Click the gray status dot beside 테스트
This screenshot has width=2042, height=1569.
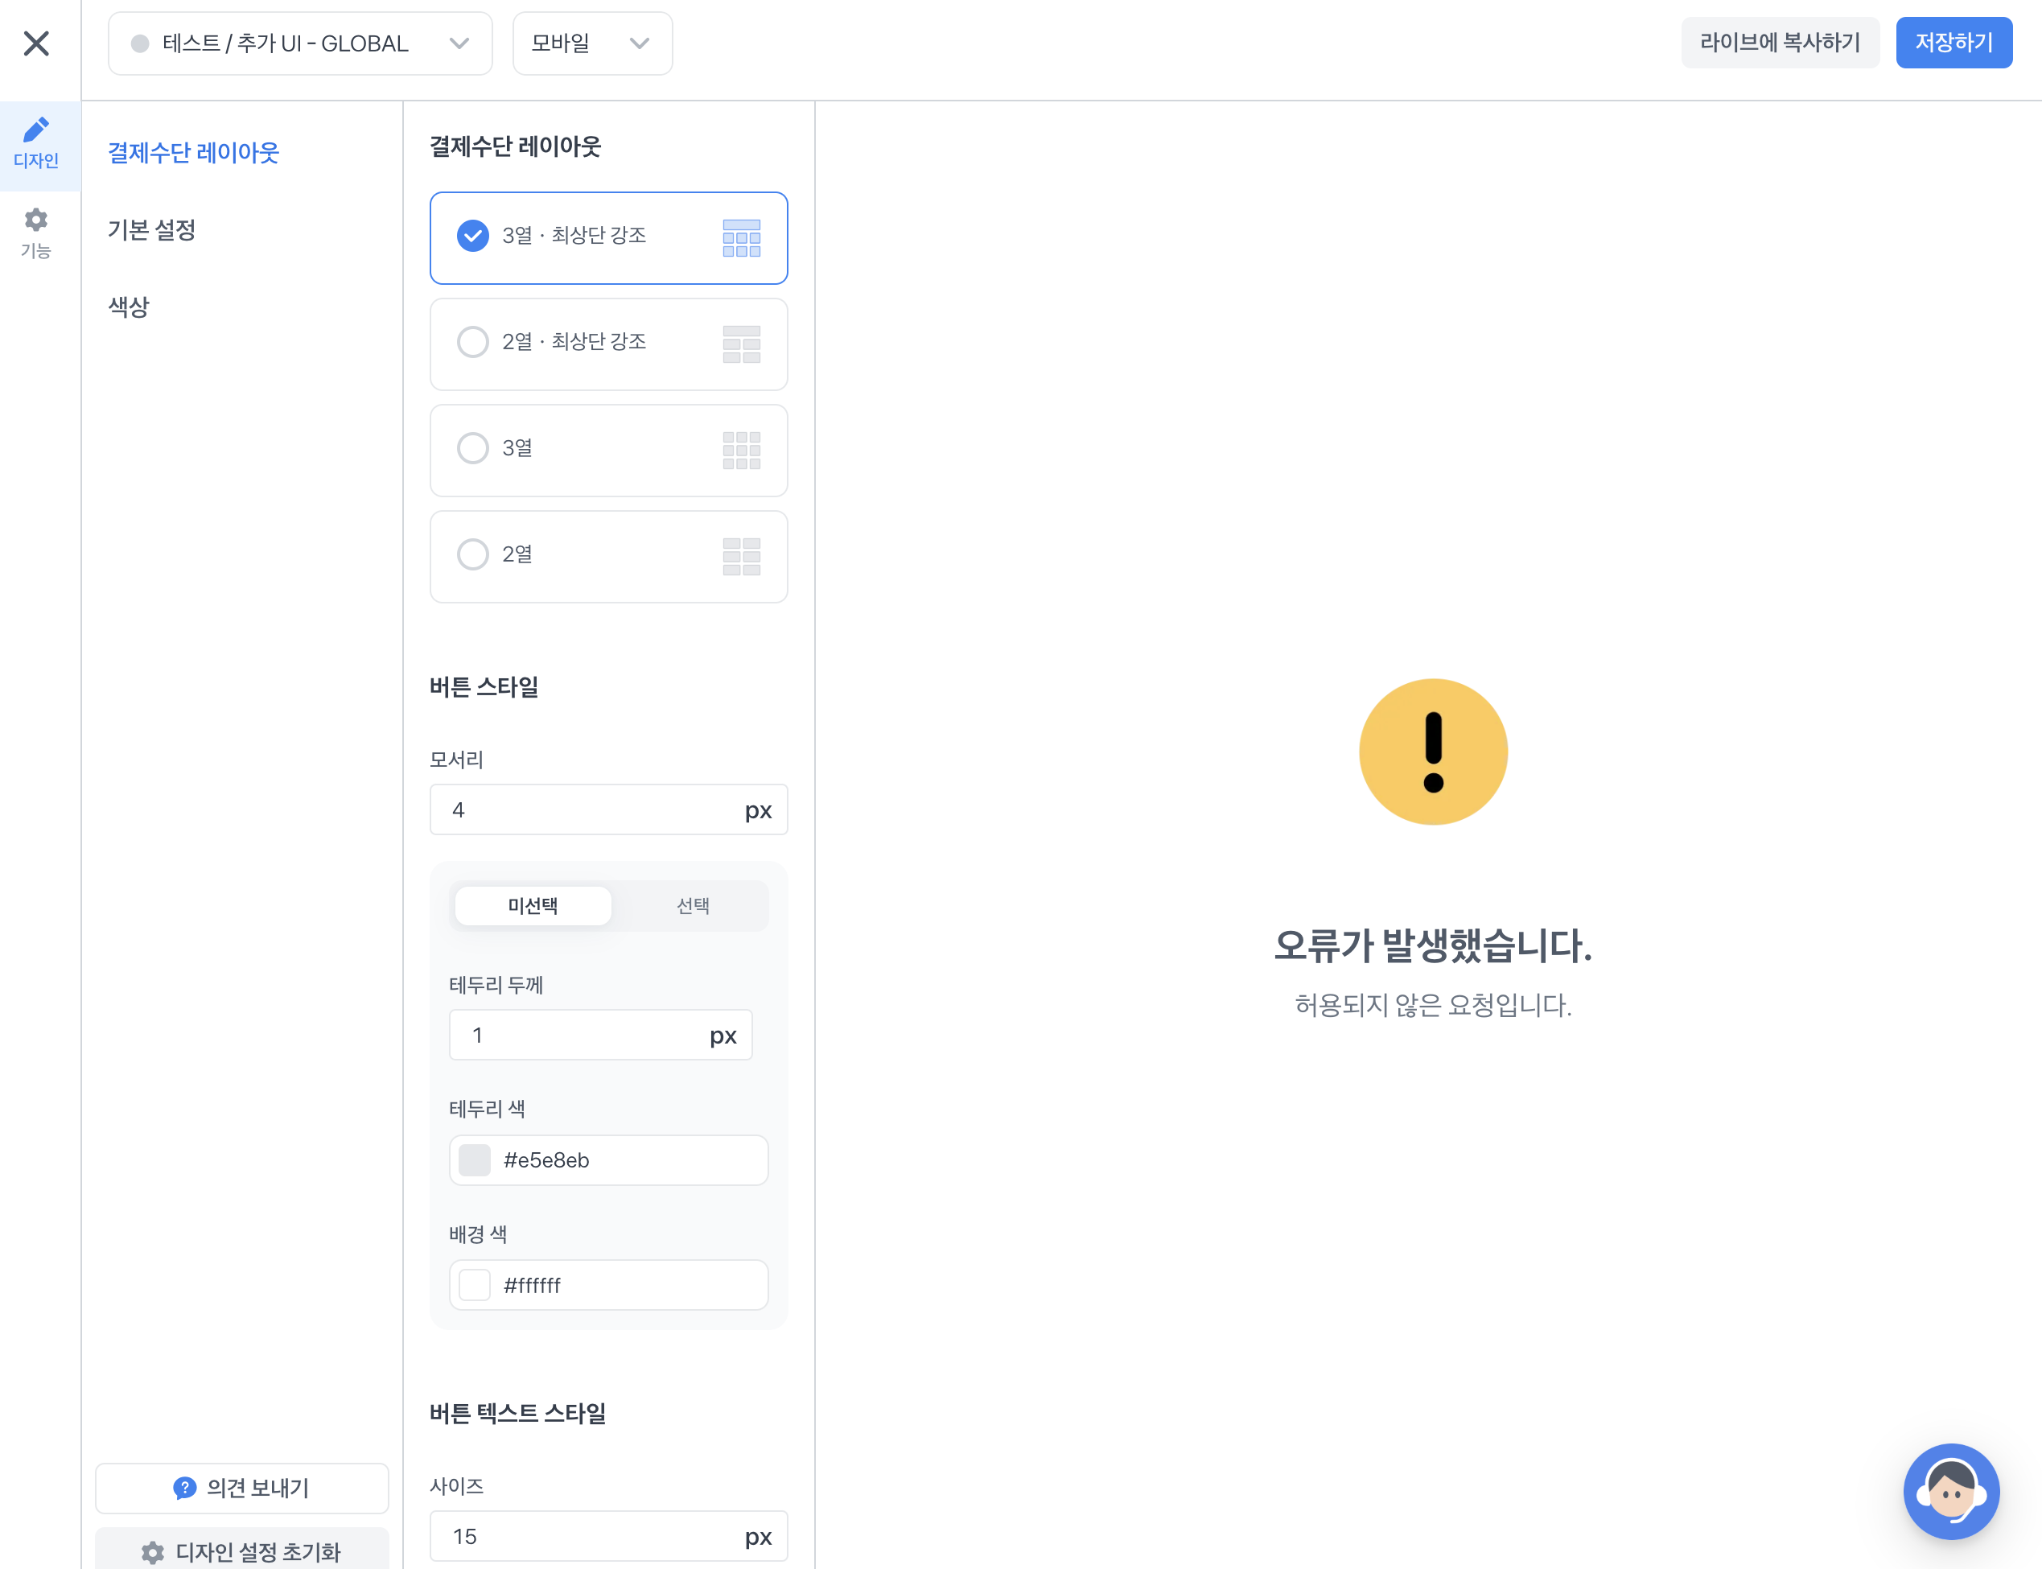(x=140, y=44)
